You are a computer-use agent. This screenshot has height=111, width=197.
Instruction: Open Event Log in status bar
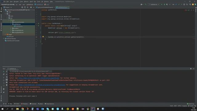(x=191, y=104)
